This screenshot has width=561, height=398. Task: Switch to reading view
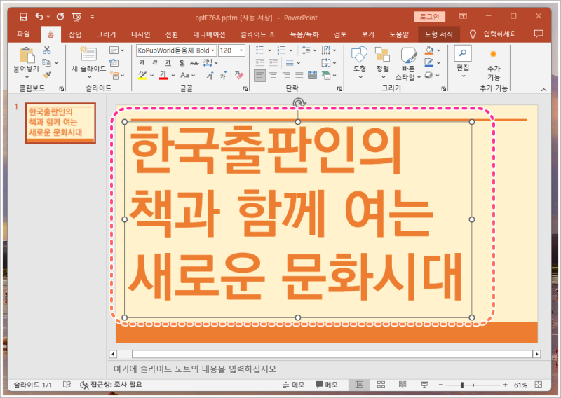tap(403, 385)
